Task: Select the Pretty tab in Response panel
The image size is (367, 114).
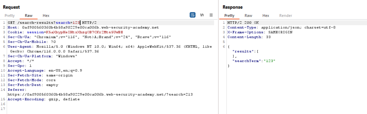Action: [229, 16]
